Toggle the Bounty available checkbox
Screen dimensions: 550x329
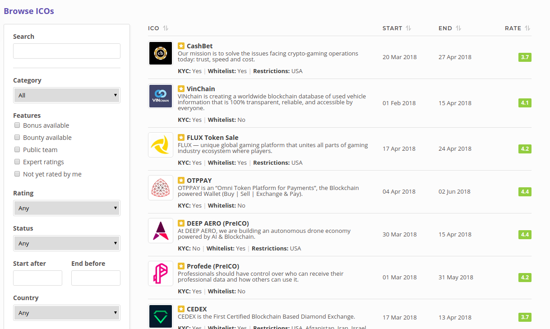coord(17,138)
